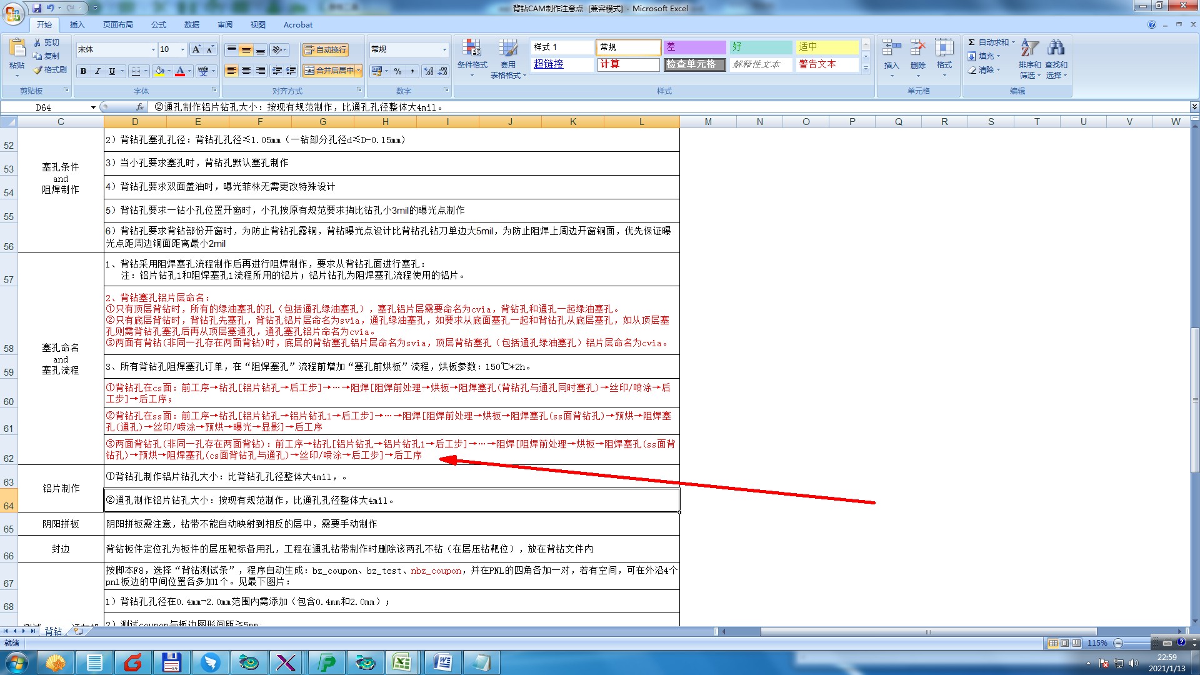Open the Name Box dropdown next to D64
The height and width of the screenshot is (675, 1200).
pos(93,107)
